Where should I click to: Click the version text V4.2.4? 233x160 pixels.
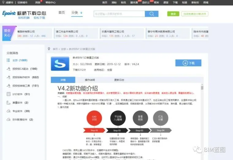point(135,64)
